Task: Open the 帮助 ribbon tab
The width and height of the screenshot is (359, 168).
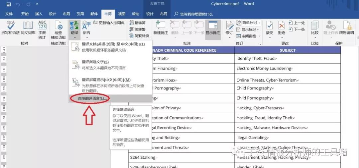Action: click(136, 14)
